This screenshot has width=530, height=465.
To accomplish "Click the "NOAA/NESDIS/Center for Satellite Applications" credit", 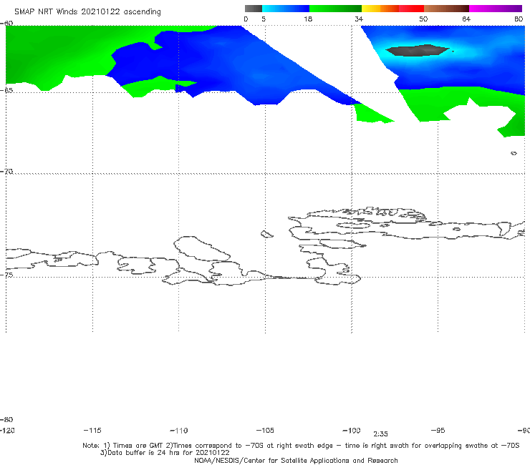I will [x=296, y=460].
